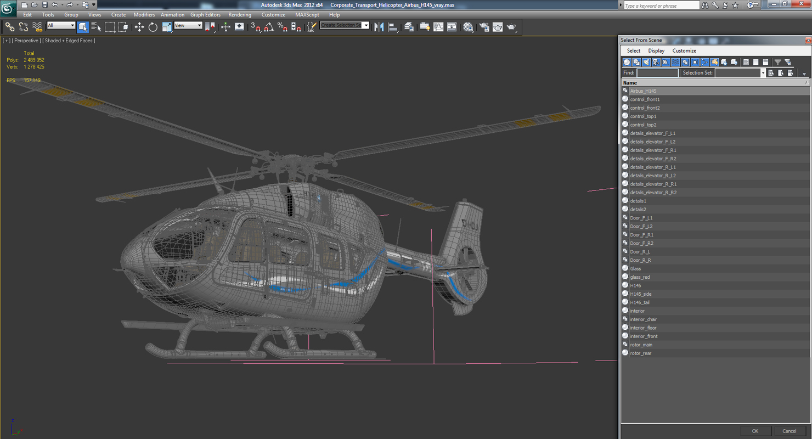Image resolution: width=812 pixels, height=439 pixels.
Task: Open the reference coordinate View dropdown
Action: click(x=188, y=25)
